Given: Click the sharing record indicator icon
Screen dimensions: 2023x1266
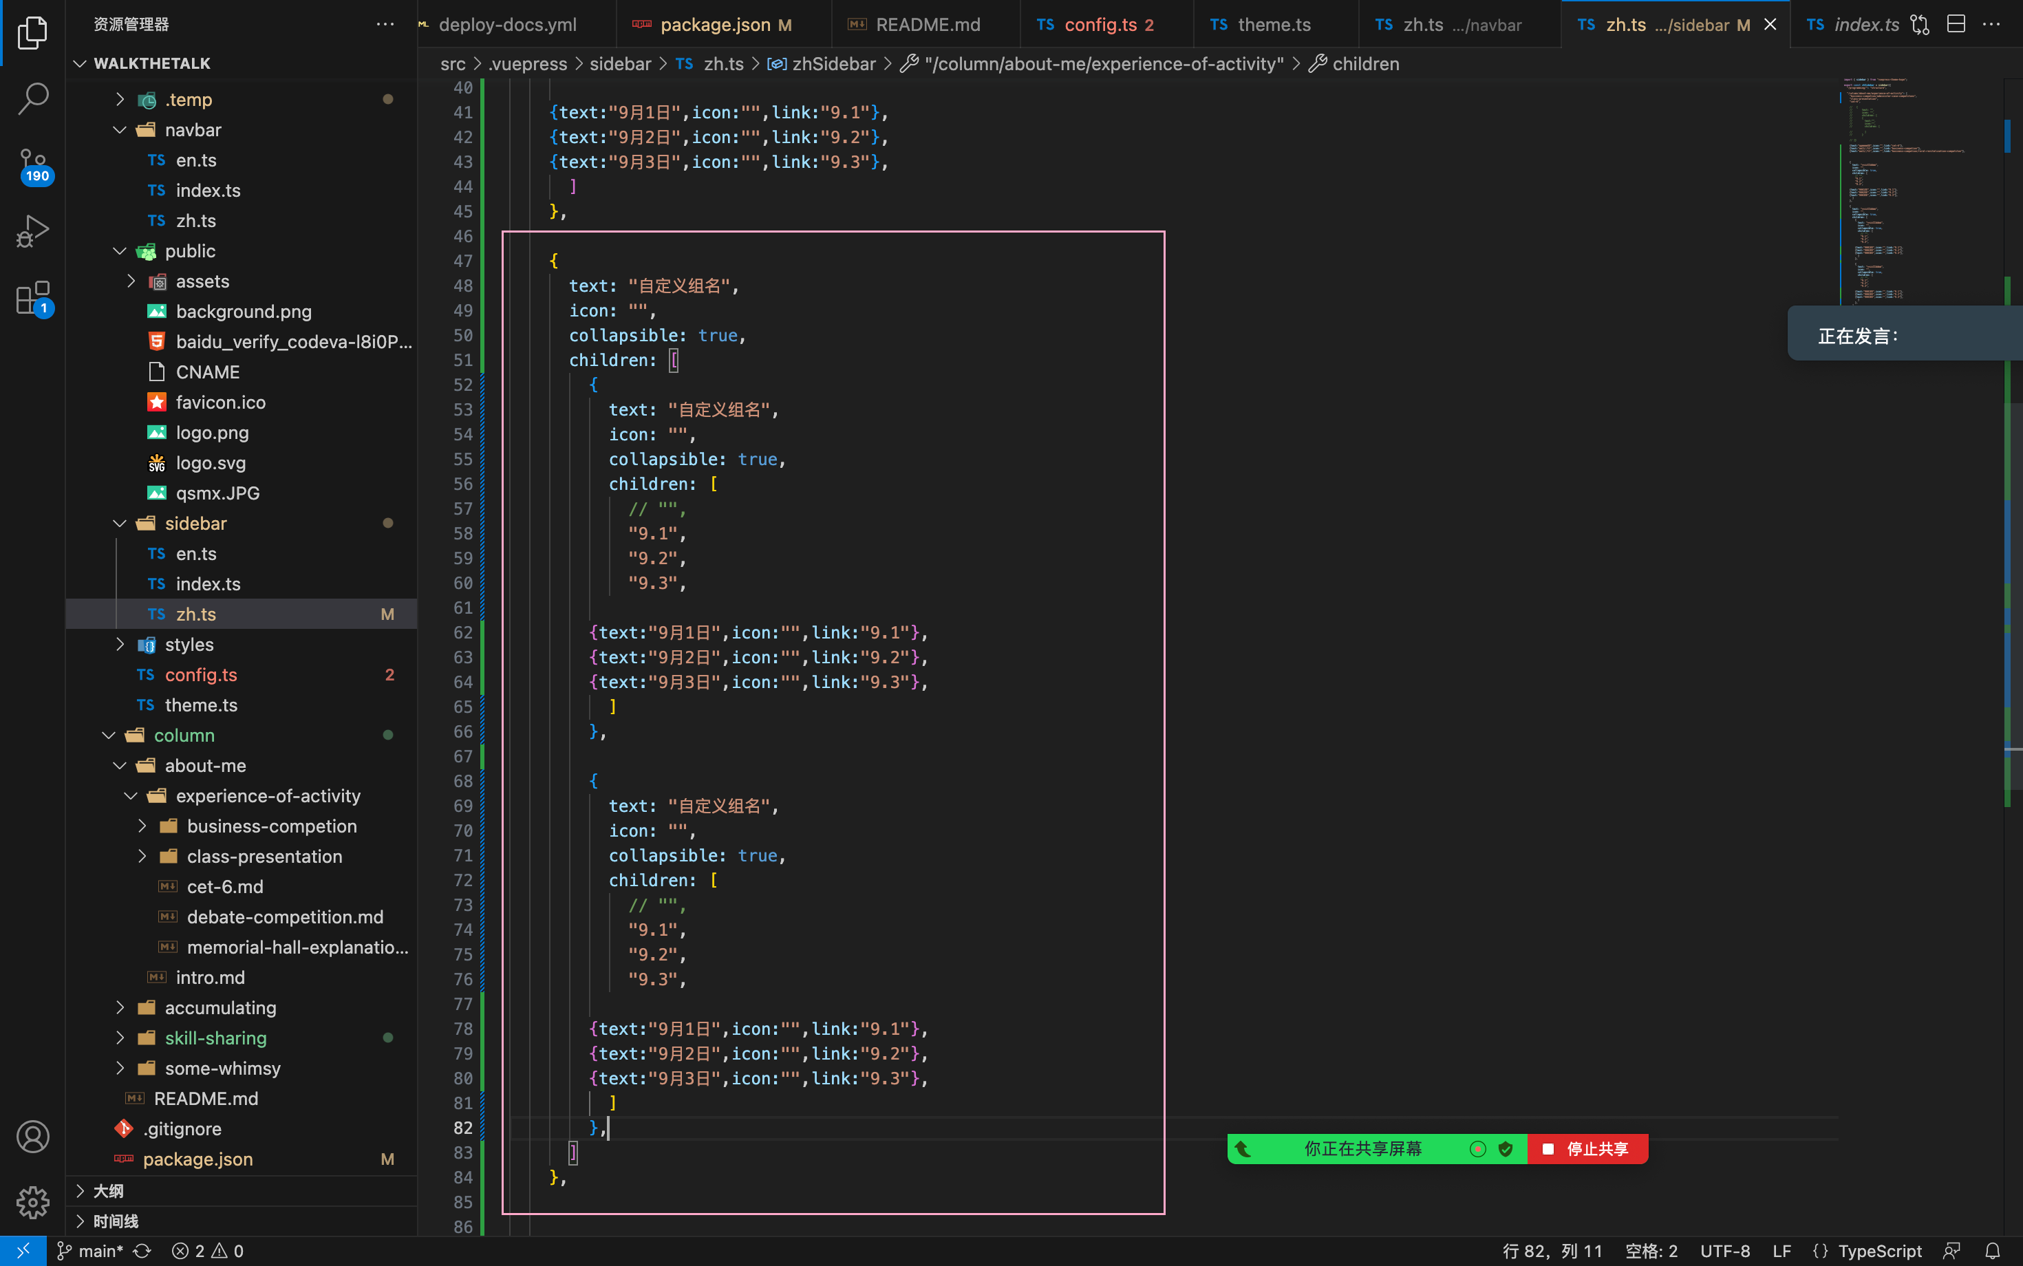Looking at the screenshot, I should [1478, 1149].
